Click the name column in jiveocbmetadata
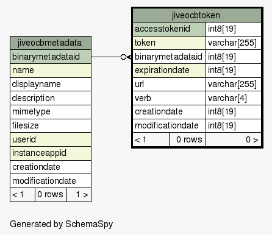 (51, 71)
